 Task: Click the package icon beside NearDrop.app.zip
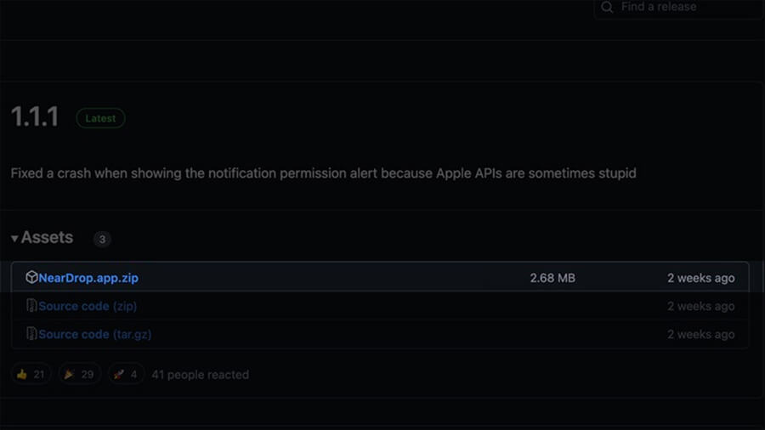tap(31, 278)
